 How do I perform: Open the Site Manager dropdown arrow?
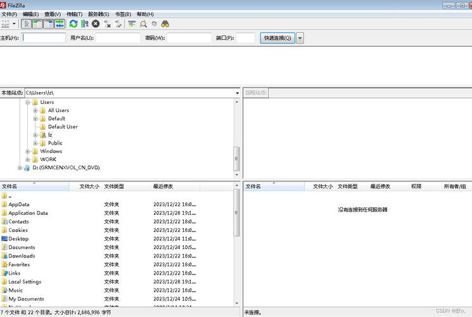[x=14, y=24]
